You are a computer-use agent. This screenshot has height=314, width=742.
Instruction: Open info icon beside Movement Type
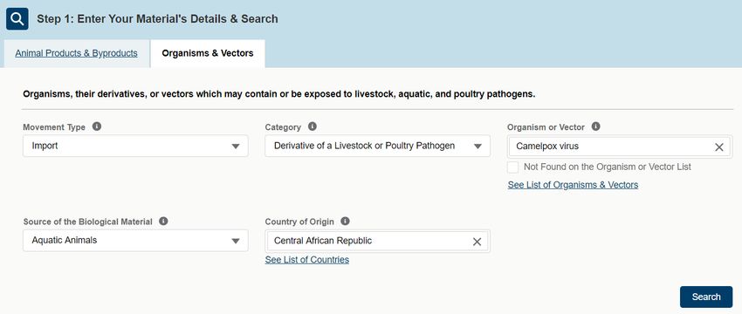(97, 126)
